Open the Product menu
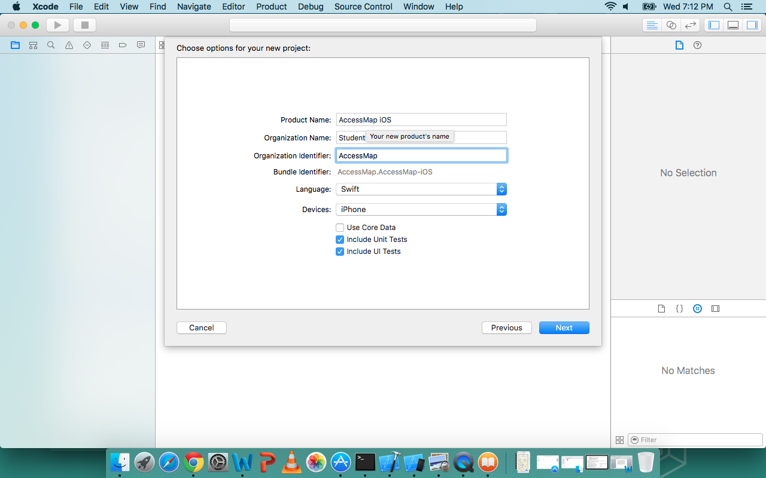 pyautogui.click(x=271, y=7)
